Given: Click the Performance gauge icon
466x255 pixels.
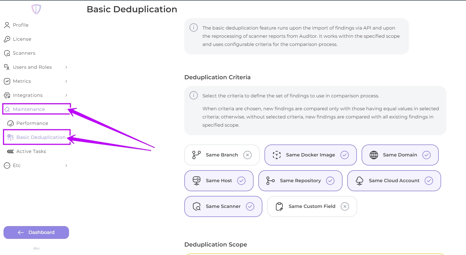Looking at the screenshot, I should point(11,123).
